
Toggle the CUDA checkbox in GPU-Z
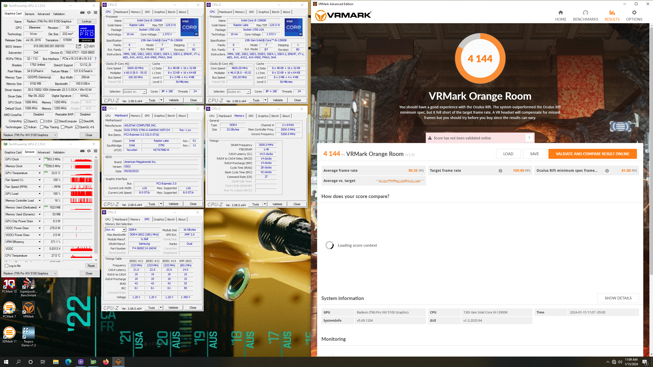[x=42, y=121]
